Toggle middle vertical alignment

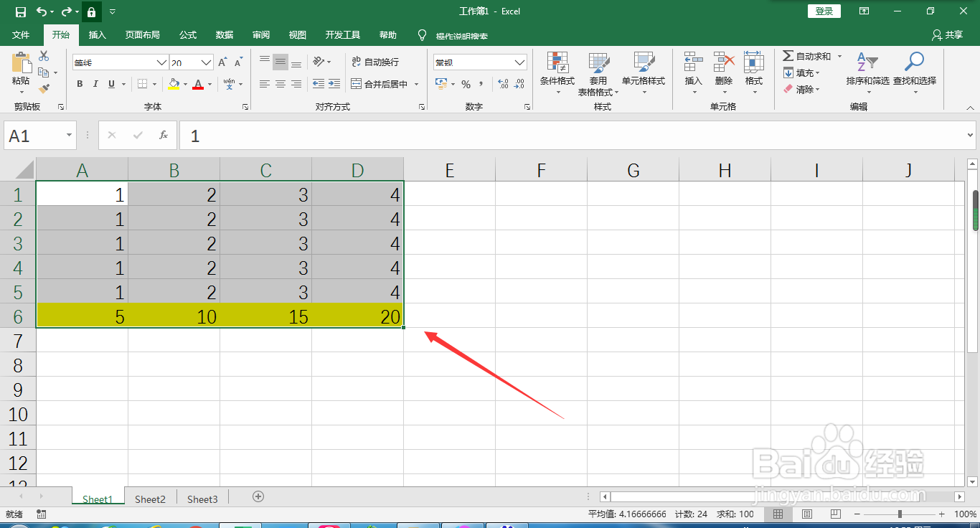[x=281, y=62]
